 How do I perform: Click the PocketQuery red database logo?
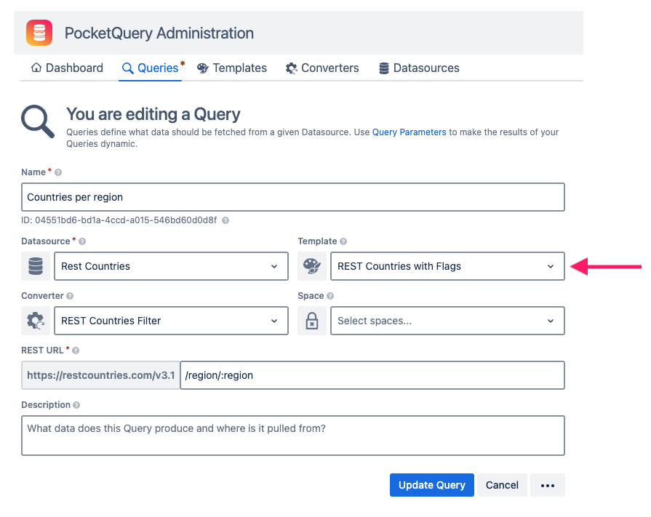click(39, 32)
